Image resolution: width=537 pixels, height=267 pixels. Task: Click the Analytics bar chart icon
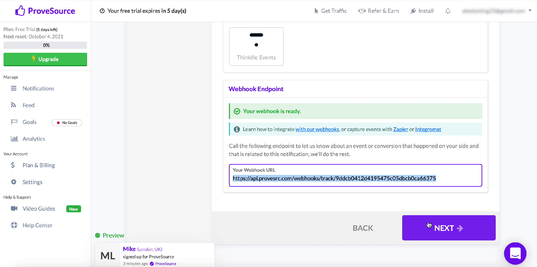pyautogui.click(x=14, y=138)
